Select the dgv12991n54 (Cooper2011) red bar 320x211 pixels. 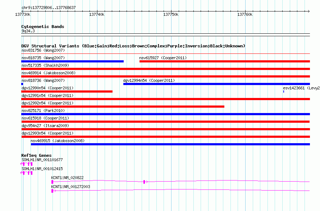pos(165,99)
